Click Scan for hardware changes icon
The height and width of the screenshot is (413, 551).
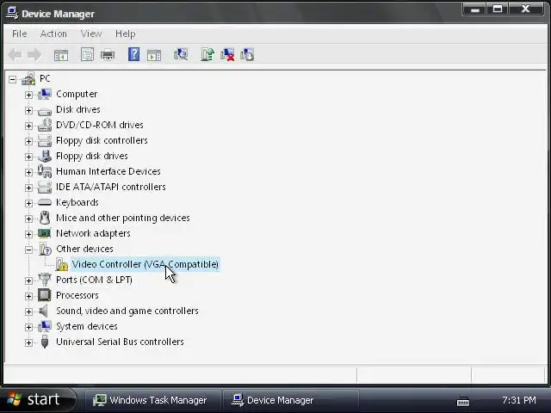coord(181,54)
